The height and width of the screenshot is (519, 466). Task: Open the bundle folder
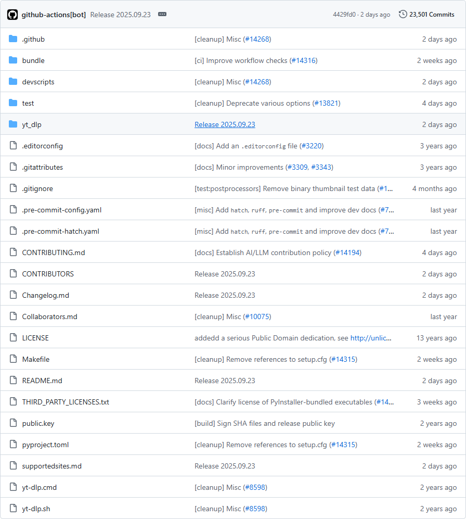click(33, 60)
